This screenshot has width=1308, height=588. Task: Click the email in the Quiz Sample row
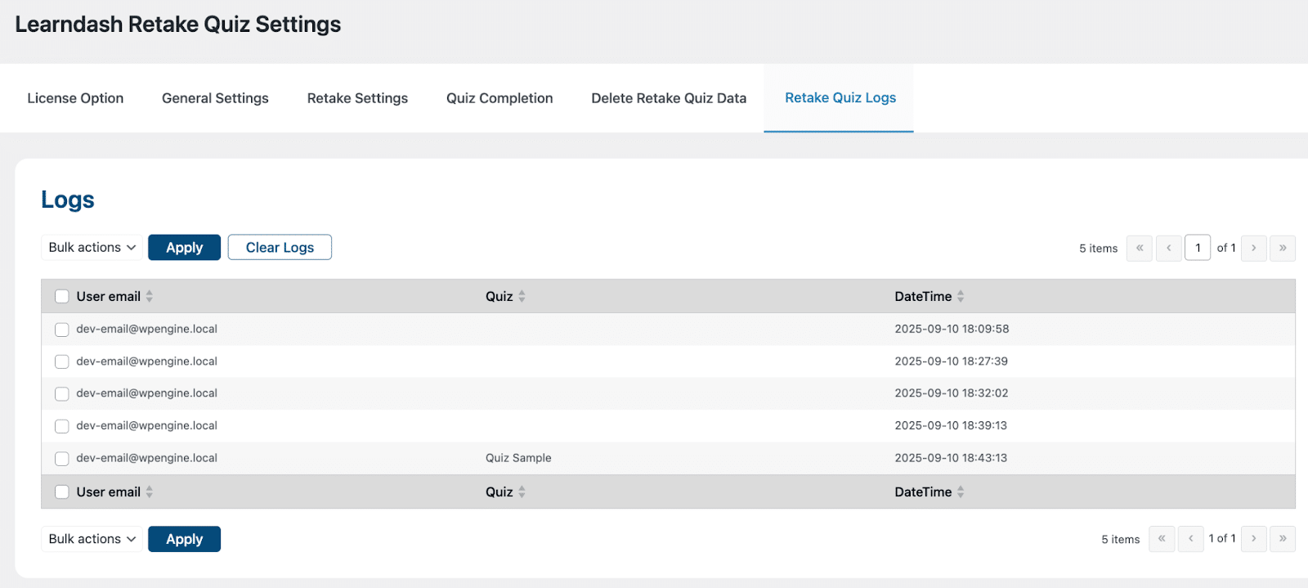click(x=147, y=458)
